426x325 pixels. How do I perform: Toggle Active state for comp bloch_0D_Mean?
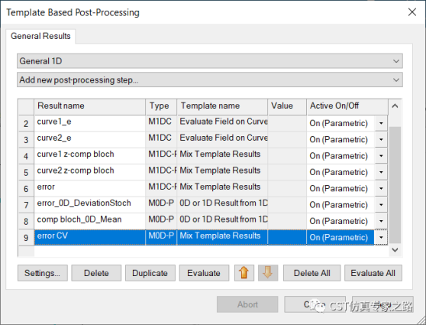(340, 221)
